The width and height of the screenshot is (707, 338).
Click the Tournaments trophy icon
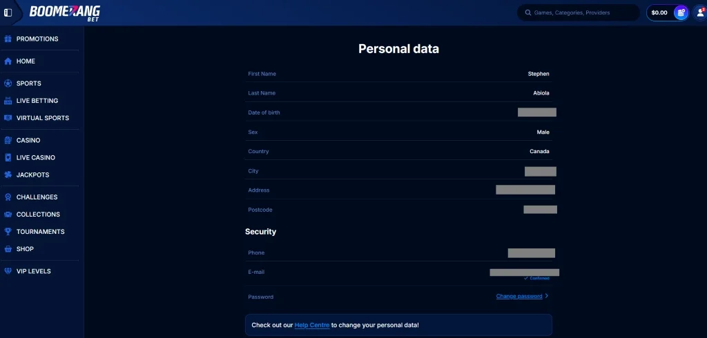8,232
